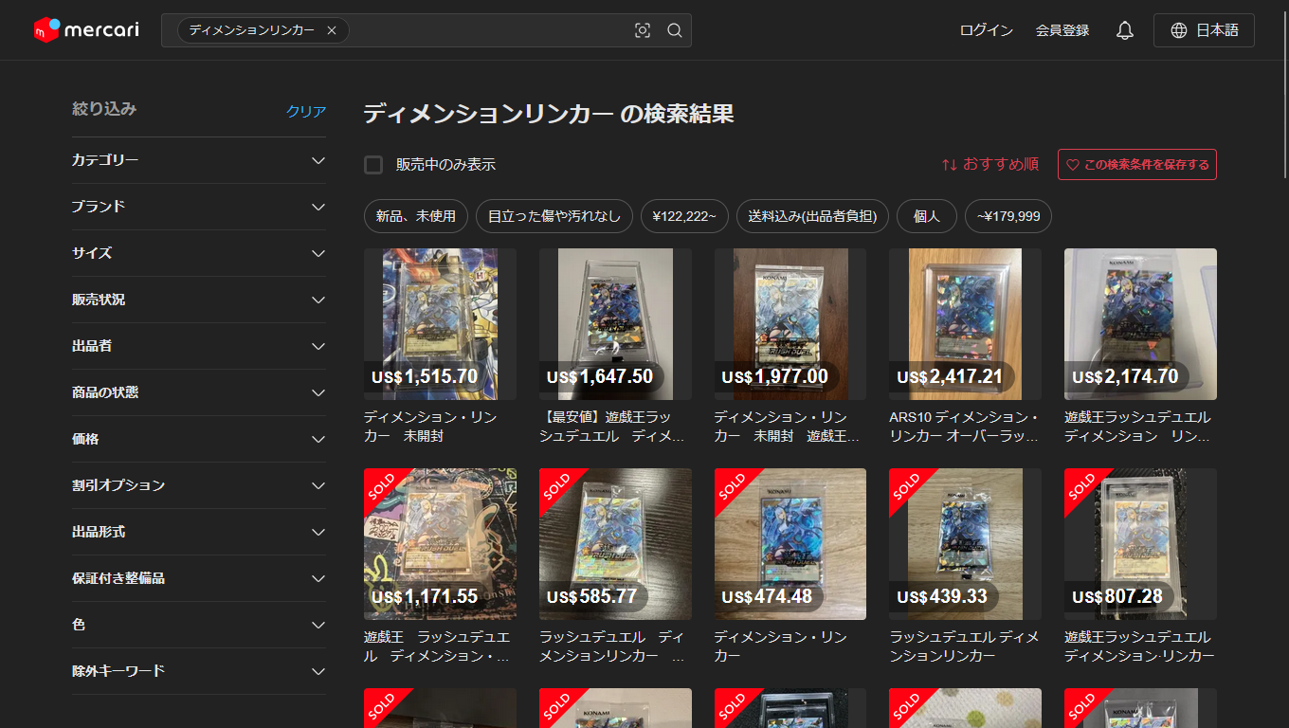Expand the サイズ filter
The image size is (1289, 728).
(199, 253)
